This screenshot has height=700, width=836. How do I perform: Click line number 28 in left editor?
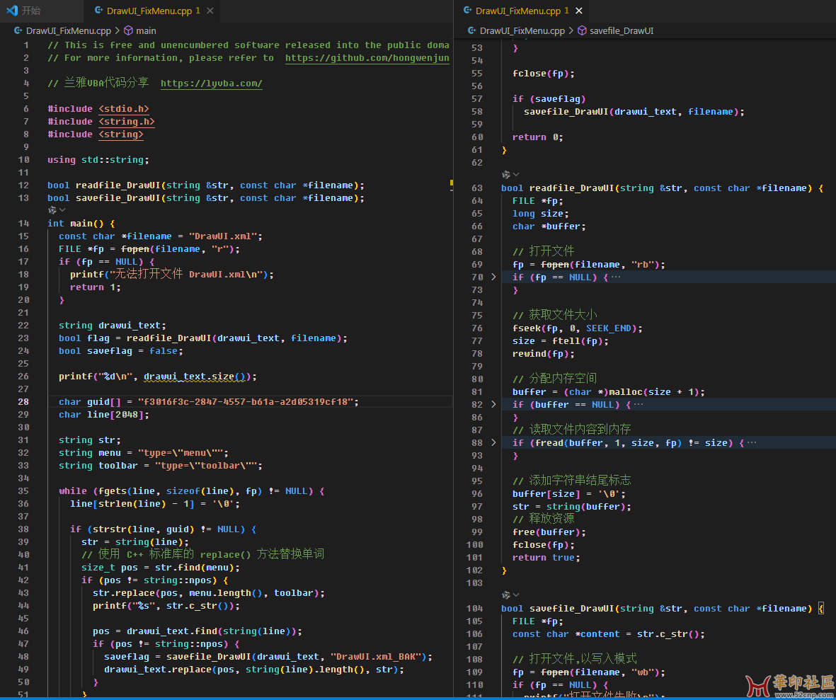(x=23, y=402)
